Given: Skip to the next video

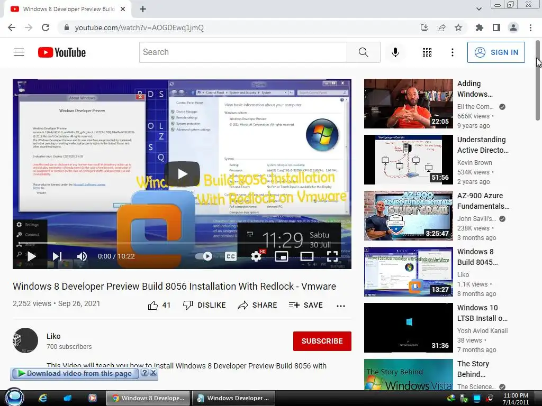Looking at the screenshot, I should (57, 256).
